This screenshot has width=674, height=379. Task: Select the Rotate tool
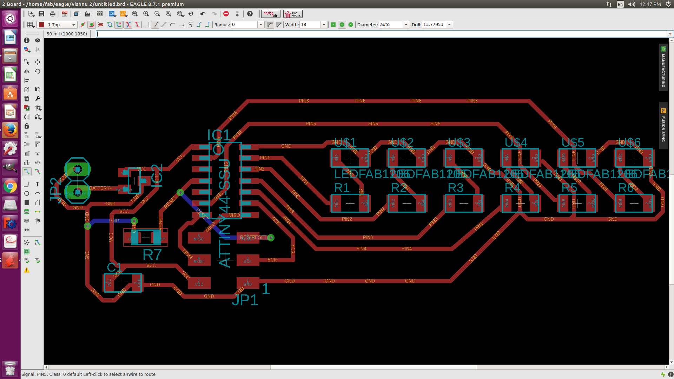pos(38,71)
